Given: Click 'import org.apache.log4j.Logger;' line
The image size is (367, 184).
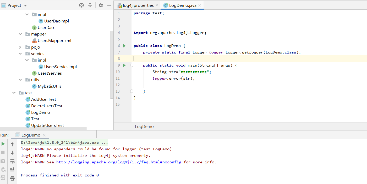Looking at the screenshot, I should [170, 33].
